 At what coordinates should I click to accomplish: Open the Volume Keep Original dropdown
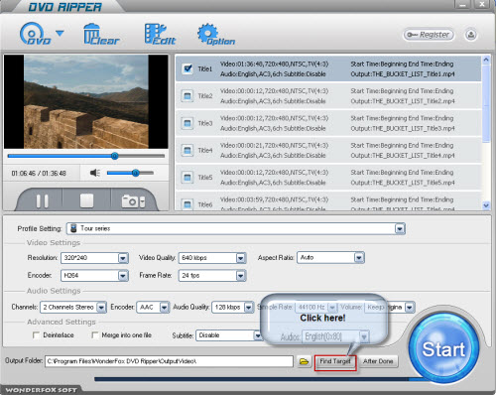click(x=410, y=308)
